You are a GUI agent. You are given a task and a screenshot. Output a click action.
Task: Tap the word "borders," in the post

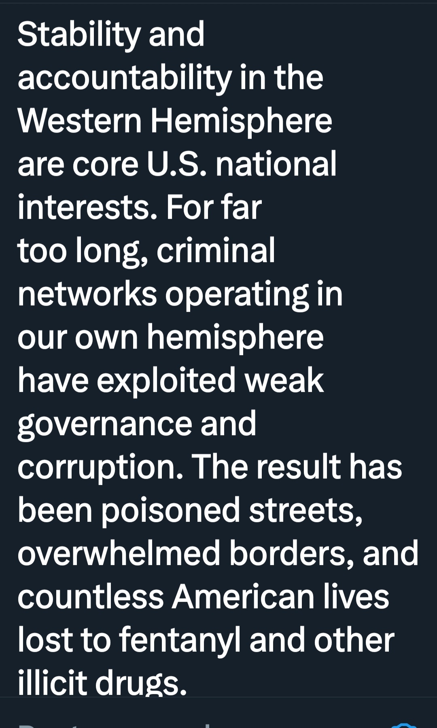pos(292,554)
